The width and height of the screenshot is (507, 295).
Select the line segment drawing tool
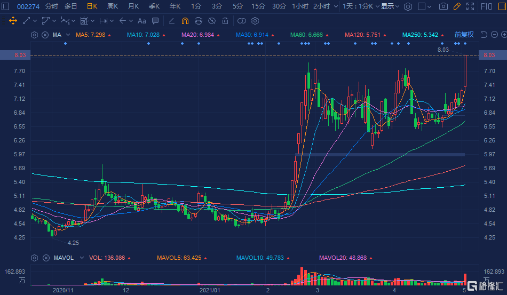pos(27,21)
